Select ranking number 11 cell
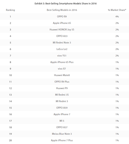Screen dimensions: 129x144 (10, 82)
